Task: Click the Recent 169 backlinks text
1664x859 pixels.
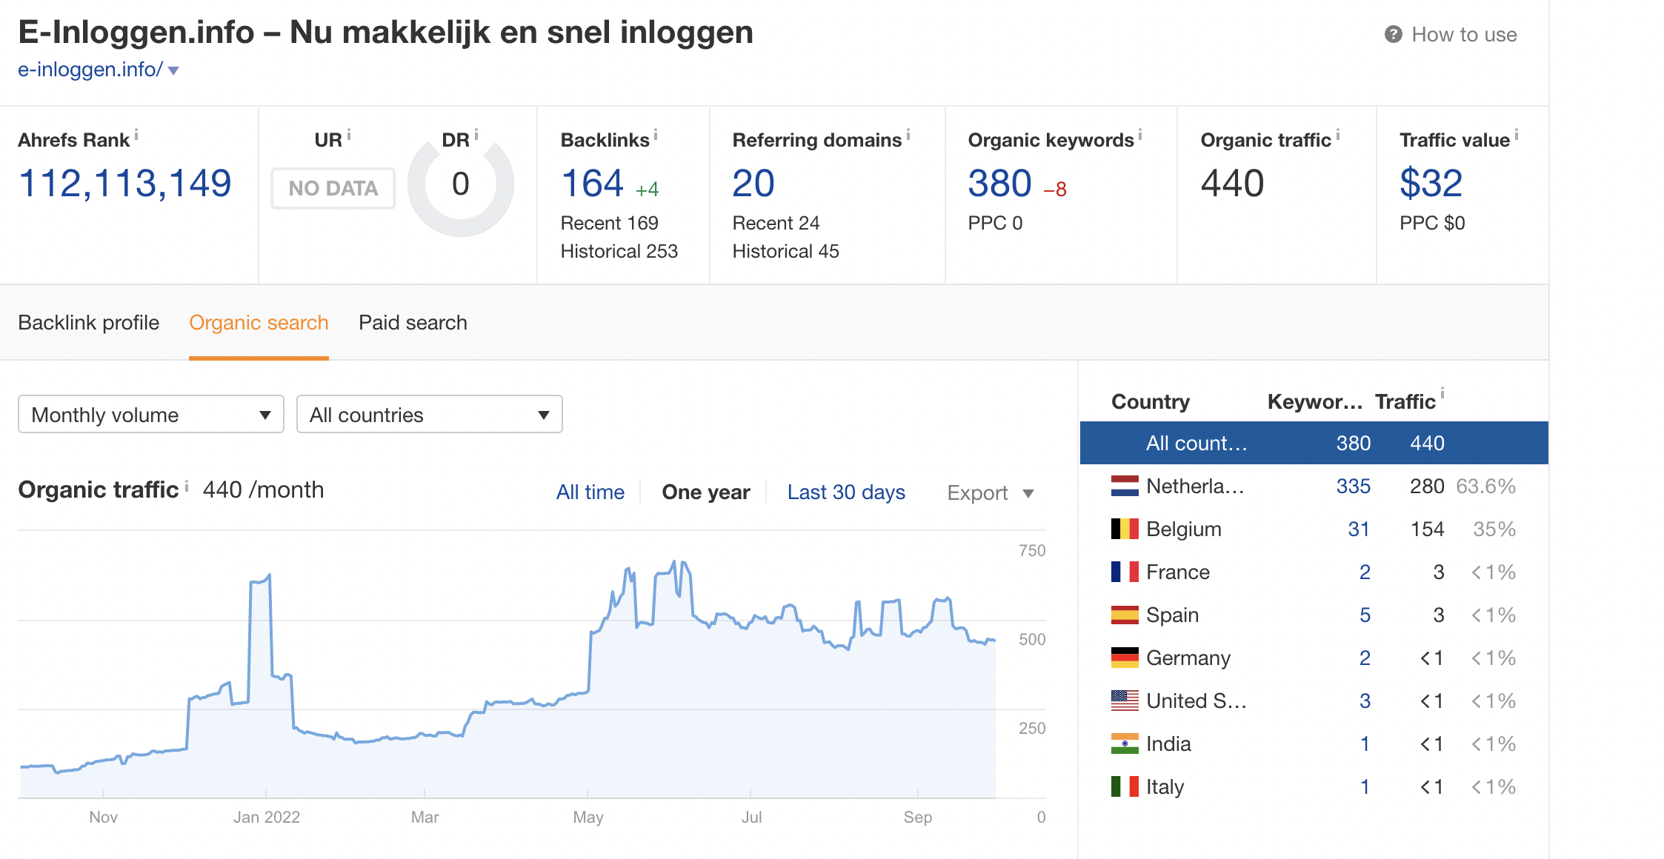Action: coord(610,223)
